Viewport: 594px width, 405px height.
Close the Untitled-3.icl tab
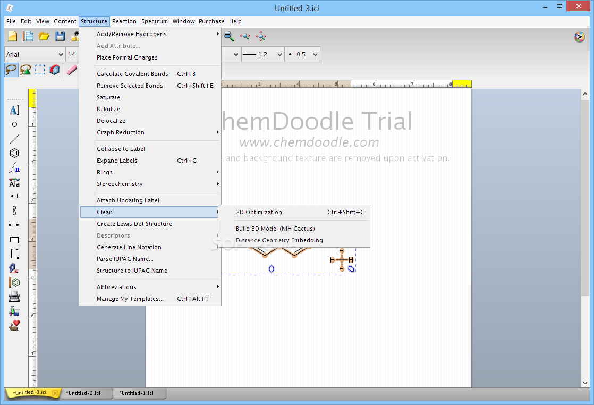click(55, 393)
